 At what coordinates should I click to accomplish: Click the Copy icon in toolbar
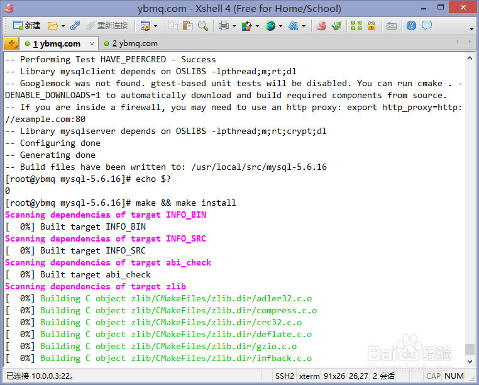[173, 26]
